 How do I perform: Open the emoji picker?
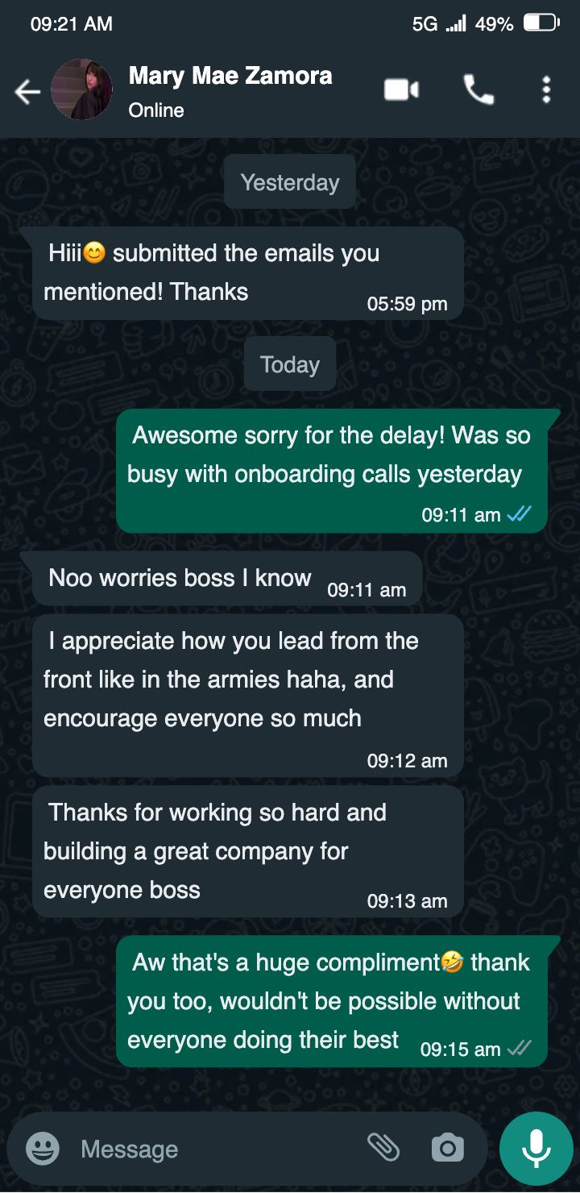(43, 1149)
